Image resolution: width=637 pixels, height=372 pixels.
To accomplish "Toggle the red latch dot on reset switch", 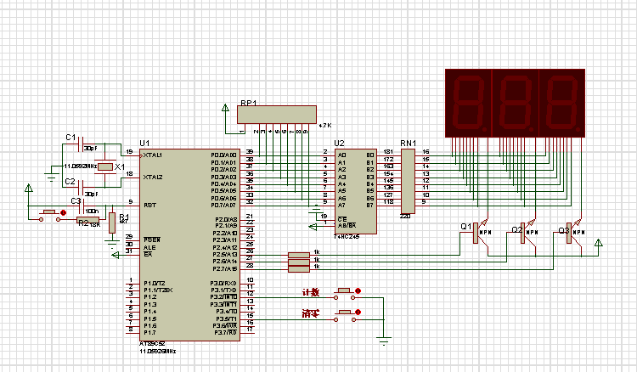I will click(64, 213).
